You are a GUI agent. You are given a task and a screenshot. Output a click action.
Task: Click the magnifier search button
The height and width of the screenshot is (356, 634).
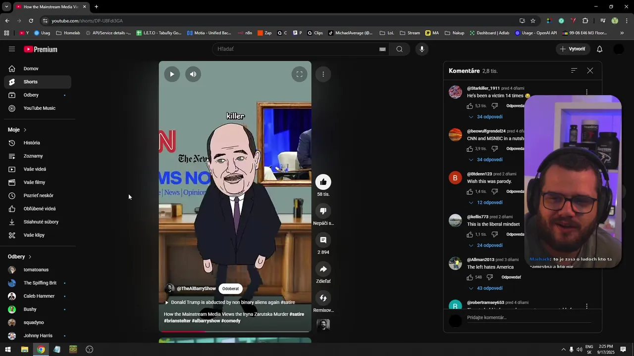tap(399, 49)
